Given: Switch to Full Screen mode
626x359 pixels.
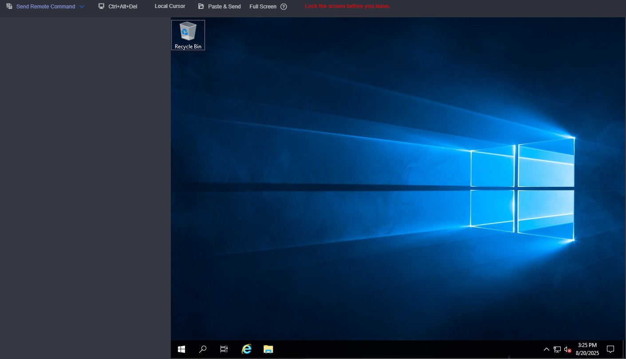Looking at the screenshot, I should 263,7.
